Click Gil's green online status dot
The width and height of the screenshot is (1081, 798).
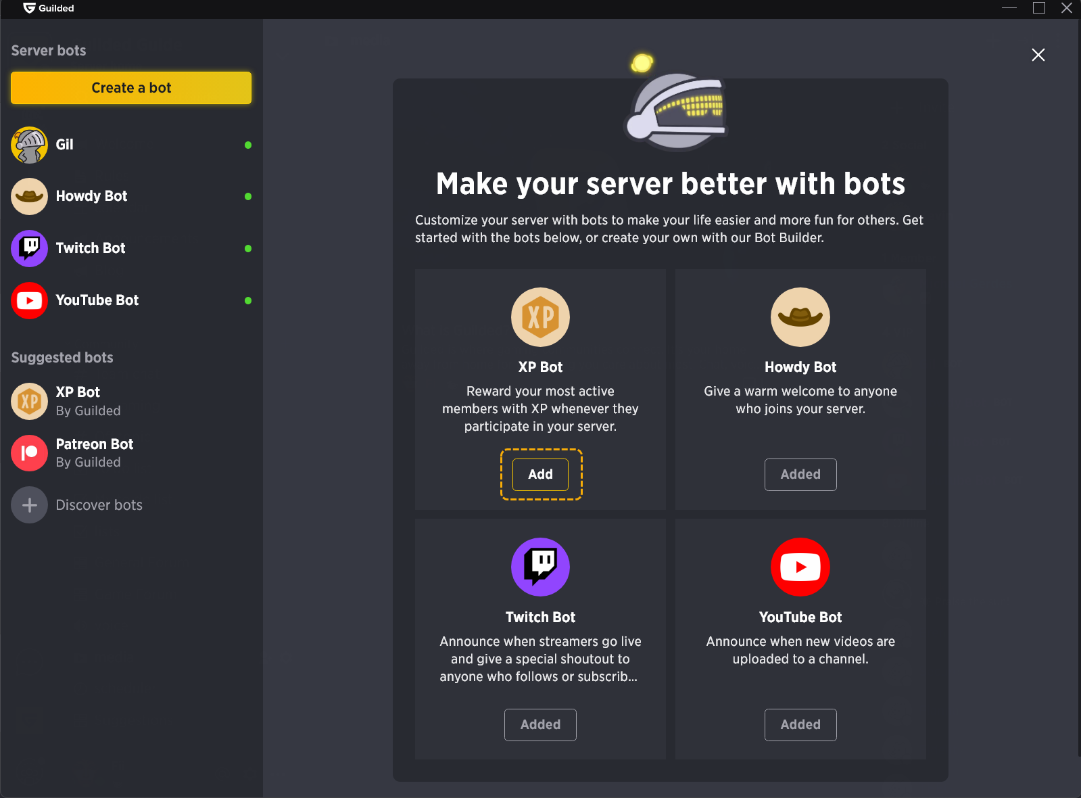click(248, 145)
